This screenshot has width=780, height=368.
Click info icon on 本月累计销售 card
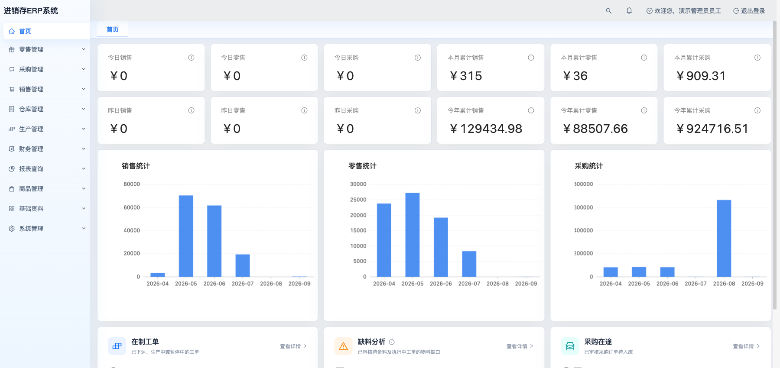(531, 58)
